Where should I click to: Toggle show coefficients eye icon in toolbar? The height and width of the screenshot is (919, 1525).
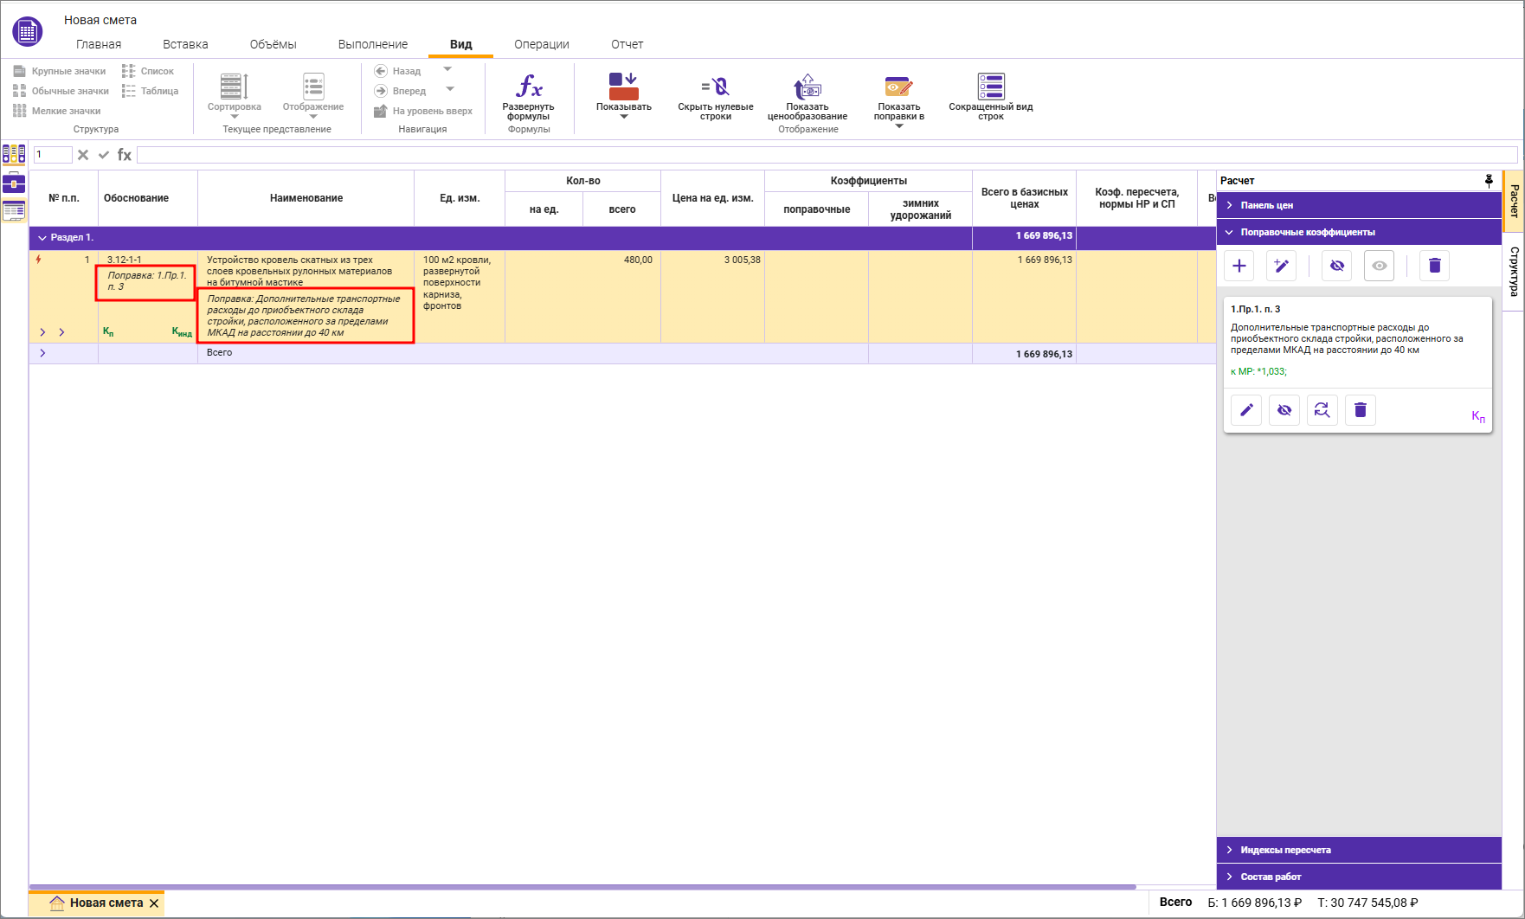click(x=1379, y=266)
